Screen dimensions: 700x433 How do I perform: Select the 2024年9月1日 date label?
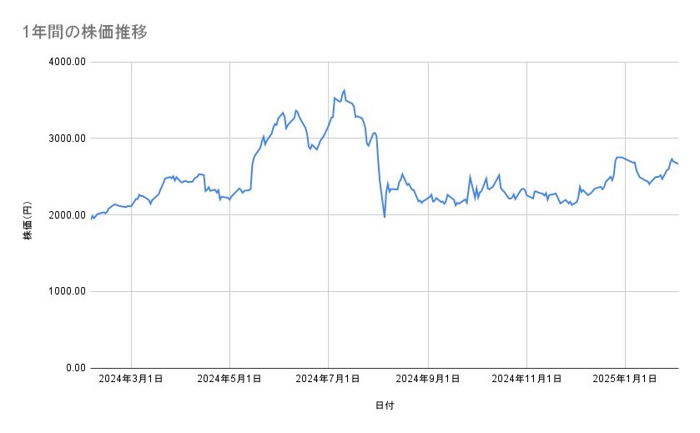click(x=428, y=379)
